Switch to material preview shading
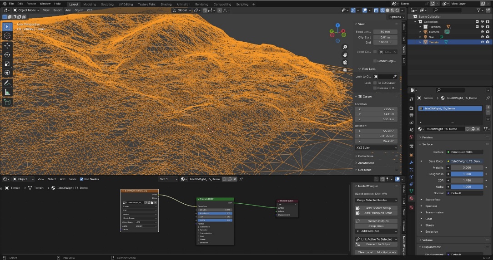The height and width of the screenshot is (260, 493). click(392, 10)
